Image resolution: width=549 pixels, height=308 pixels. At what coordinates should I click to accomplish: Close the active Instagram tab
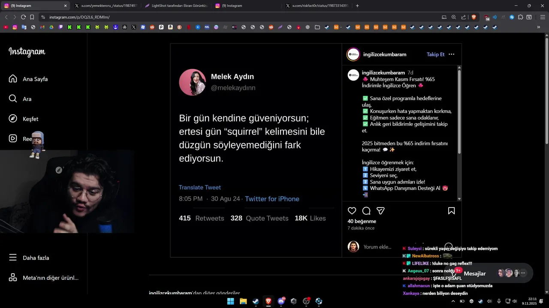coord(65,6)
